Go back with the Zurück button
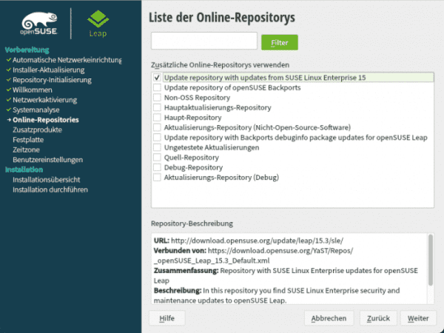 point(376,317)
